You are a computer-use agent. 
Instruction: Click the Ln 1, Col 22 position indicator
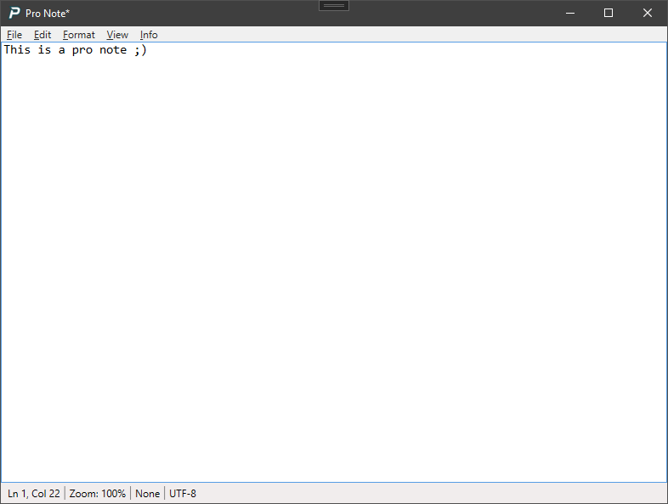coord(34,494)
